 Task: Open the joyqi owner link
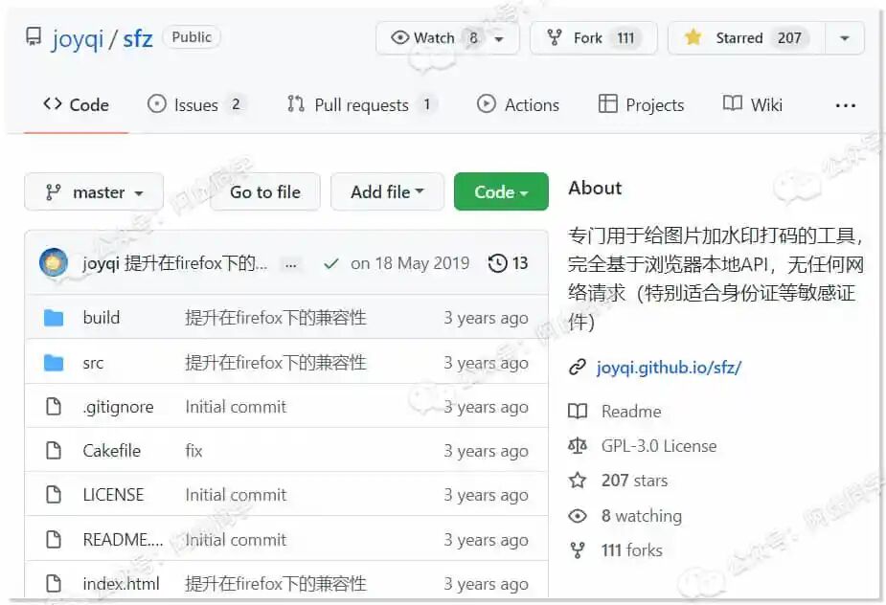pyautogui.click(x=77, y=38)
